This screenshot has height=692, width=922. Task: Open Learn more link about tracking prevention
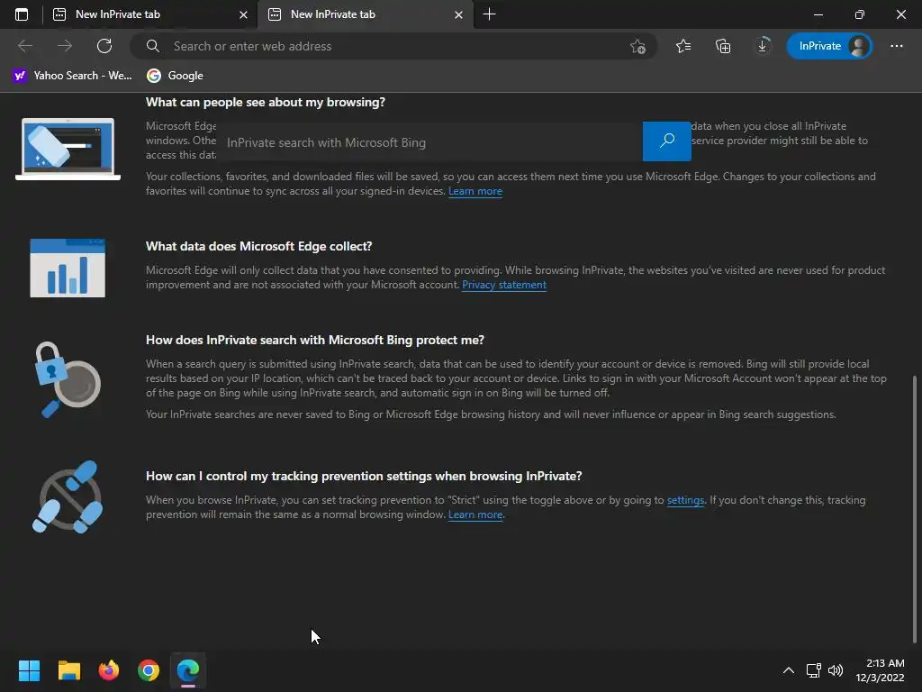[x=475, y=514]
